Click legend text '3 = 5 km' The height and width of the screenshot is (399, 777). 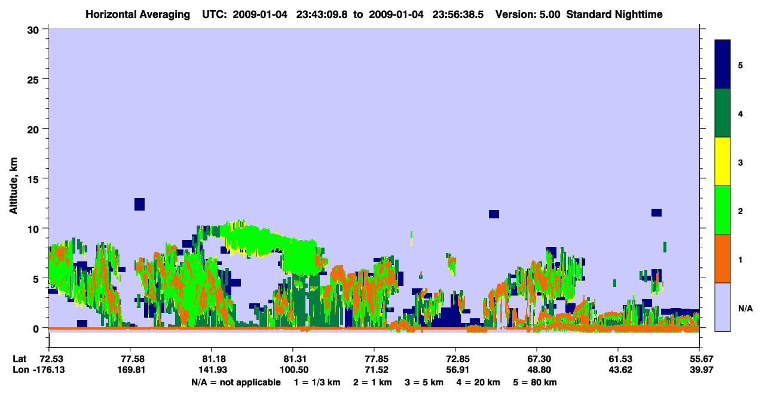click(425, 382)
